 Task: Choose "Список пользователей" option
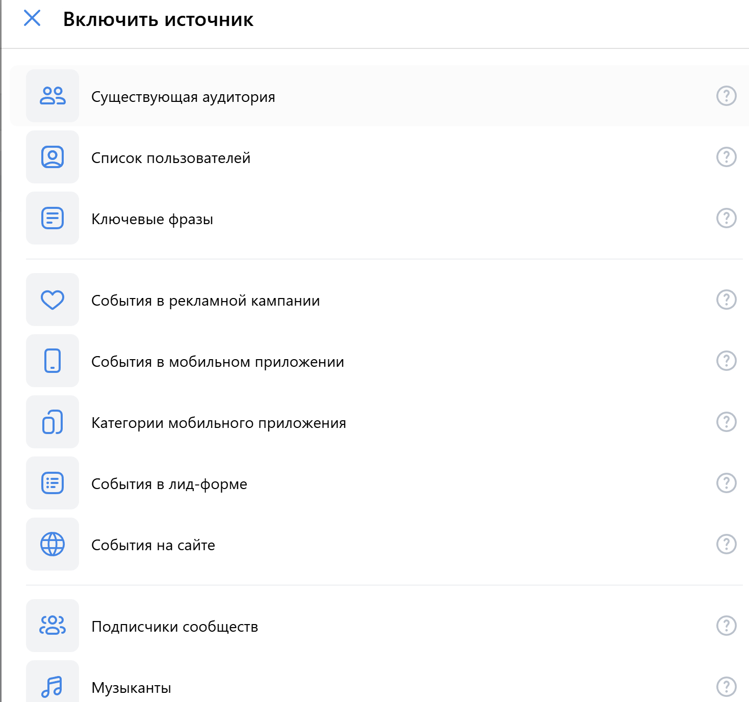point(171,158)
